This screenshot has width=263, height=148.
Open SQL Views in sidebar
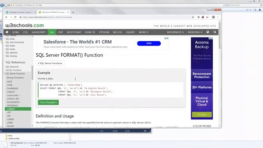click(x=10, y=49)
